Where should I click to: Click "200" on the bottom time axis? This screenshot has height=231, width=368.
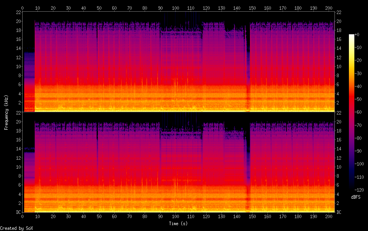coord(329,217)
